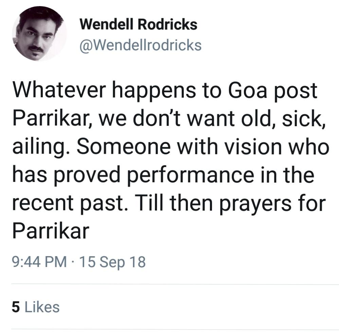Click the "9:44 PM" timestamp

pos(39,262)
